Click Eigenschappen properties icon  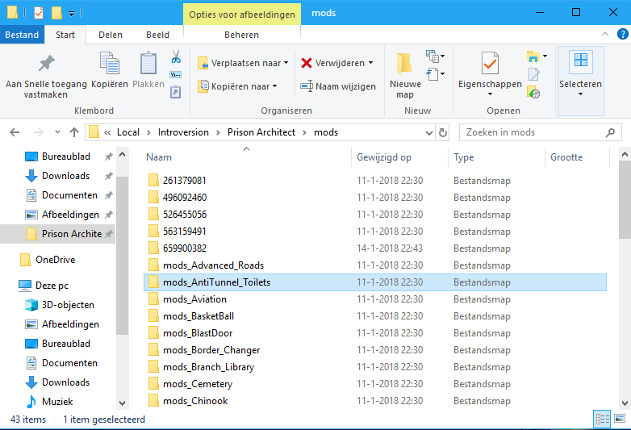click(x=490, y=63)
